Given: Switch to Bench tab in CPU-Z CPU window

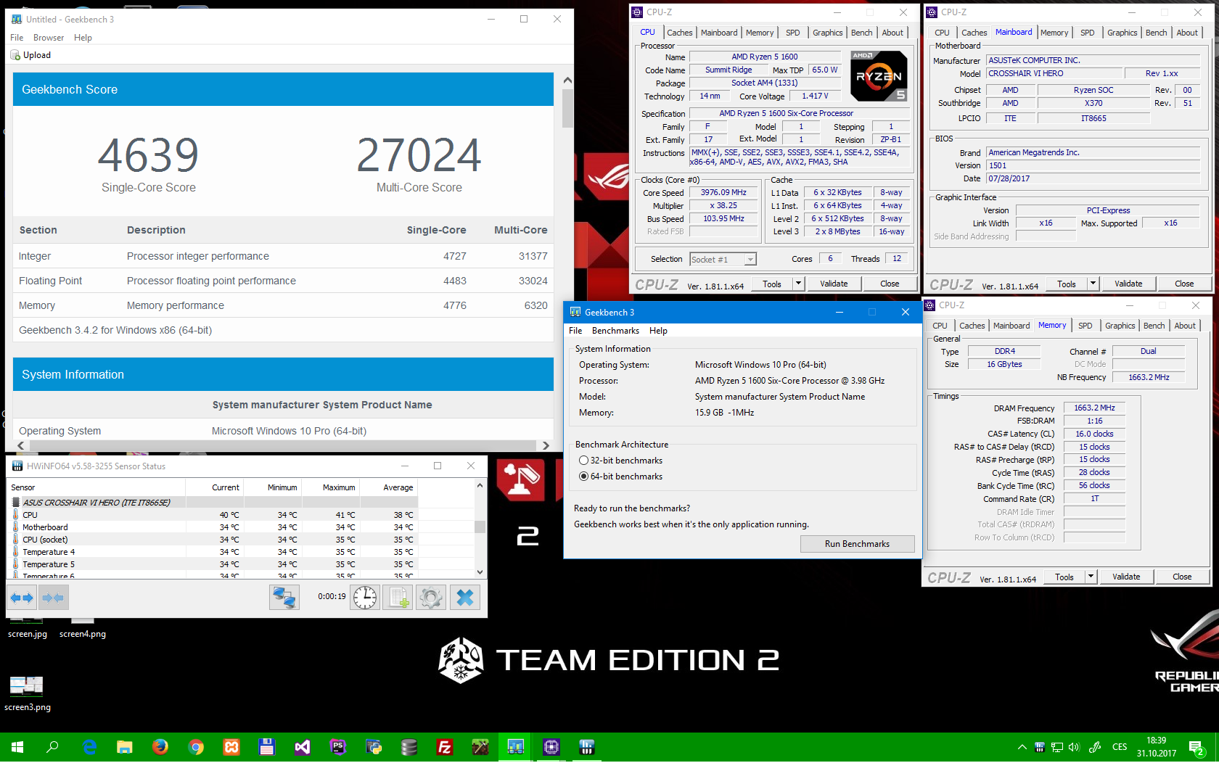Looking at the screenshot, I should [x=861, y=33].
